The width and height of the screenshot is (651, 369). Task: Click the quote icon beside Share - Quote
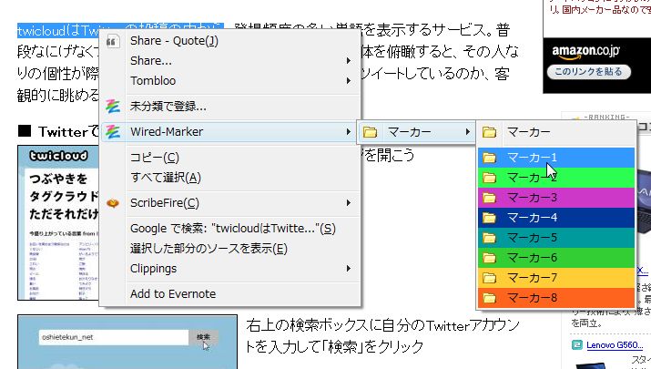(x=112, y=41)
